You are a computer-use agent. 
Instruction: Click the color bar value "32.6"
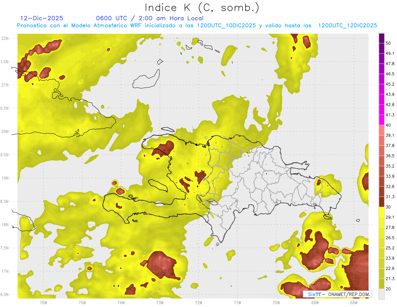390,186
